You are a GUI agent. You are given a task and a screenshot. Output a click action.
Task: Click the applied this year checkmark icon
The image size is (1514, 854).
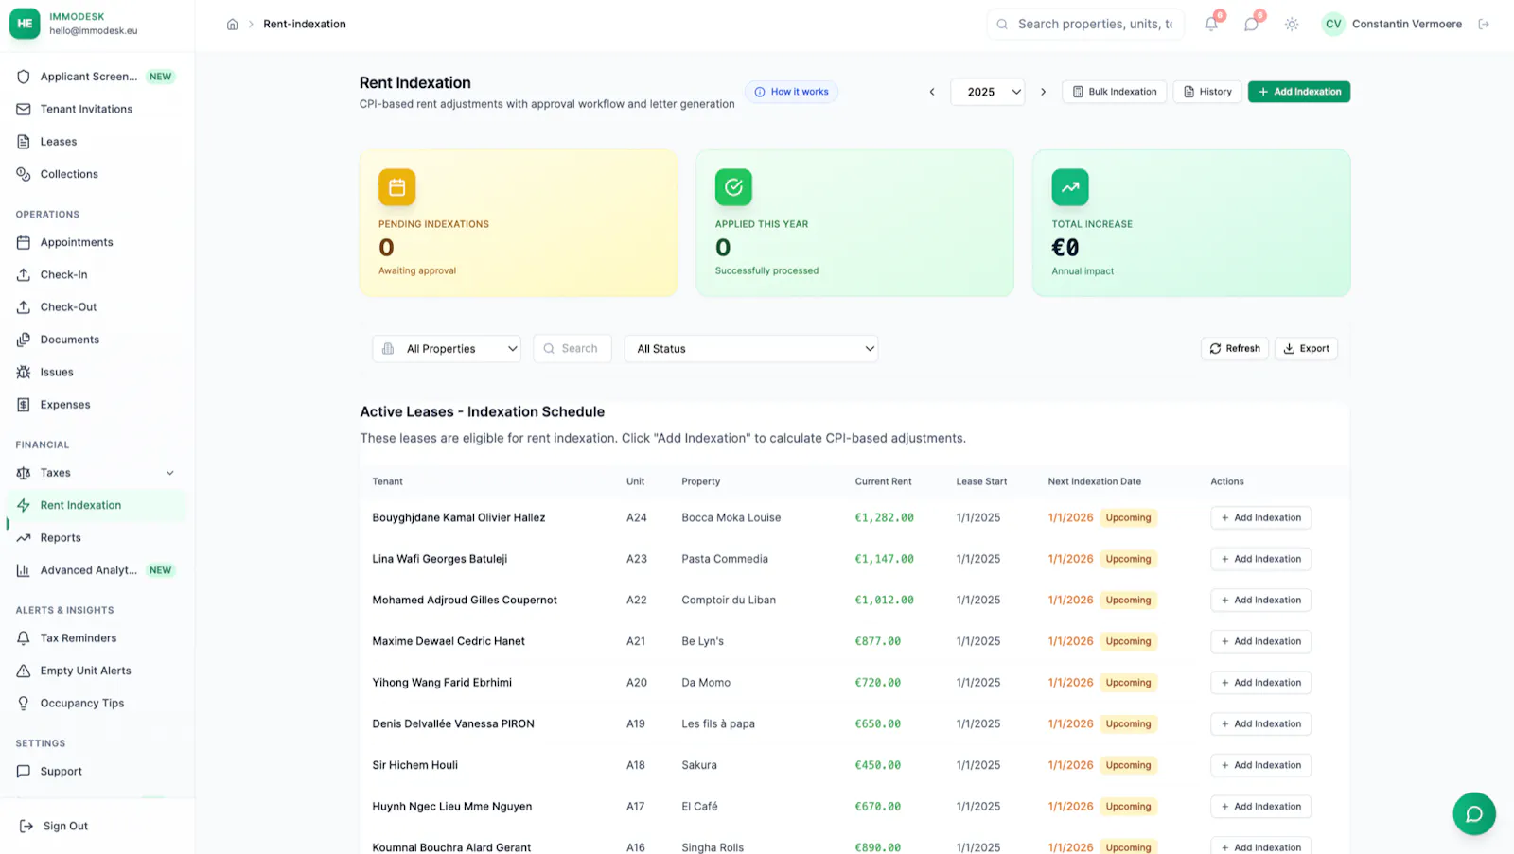[x=733, y=187]
